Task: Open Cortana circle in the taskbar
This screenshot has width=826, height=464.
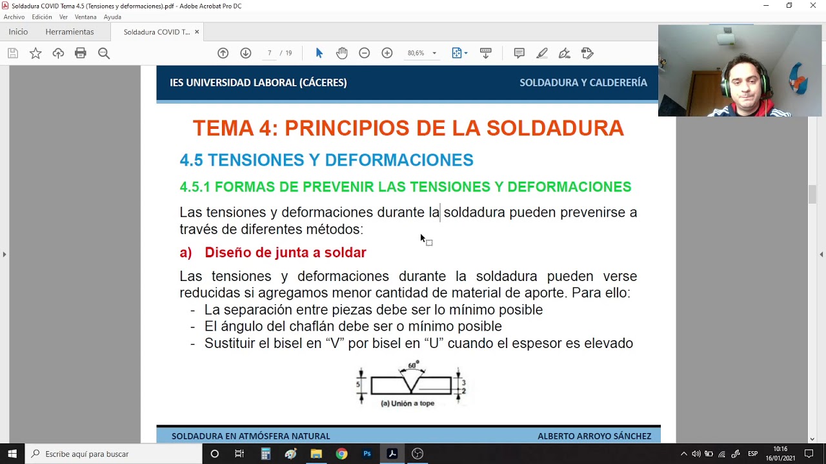Action: coord(215,454)
